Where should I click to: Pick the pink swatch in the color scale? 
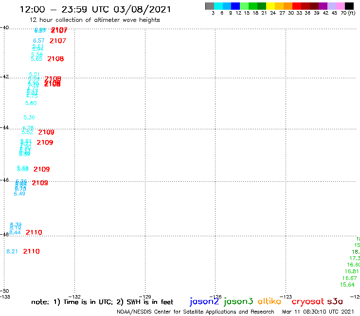tap(340, 6)
